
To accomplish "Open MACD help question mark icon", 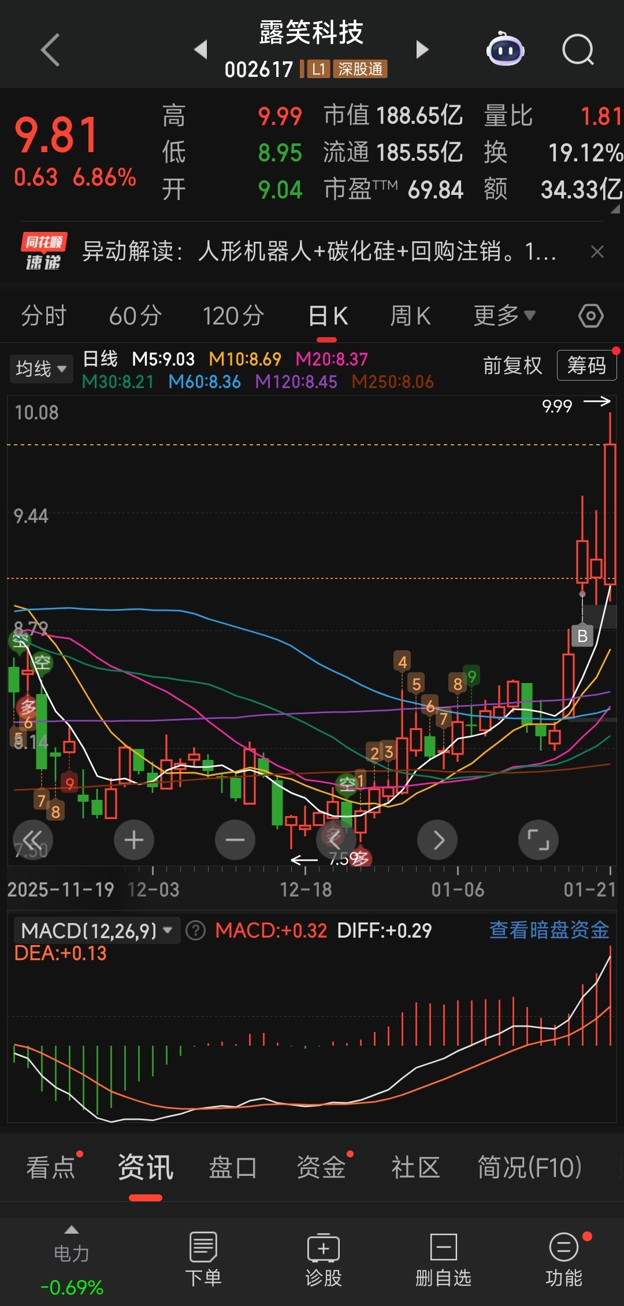I will tap(196, 931).
